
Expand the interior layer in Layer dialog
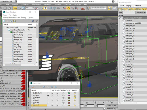(32, 100)
